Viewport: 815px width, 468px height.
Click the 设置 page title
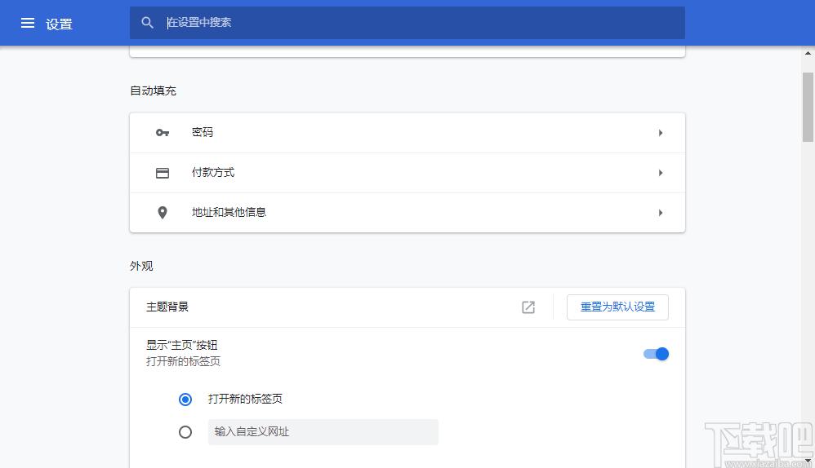(59, 24)
